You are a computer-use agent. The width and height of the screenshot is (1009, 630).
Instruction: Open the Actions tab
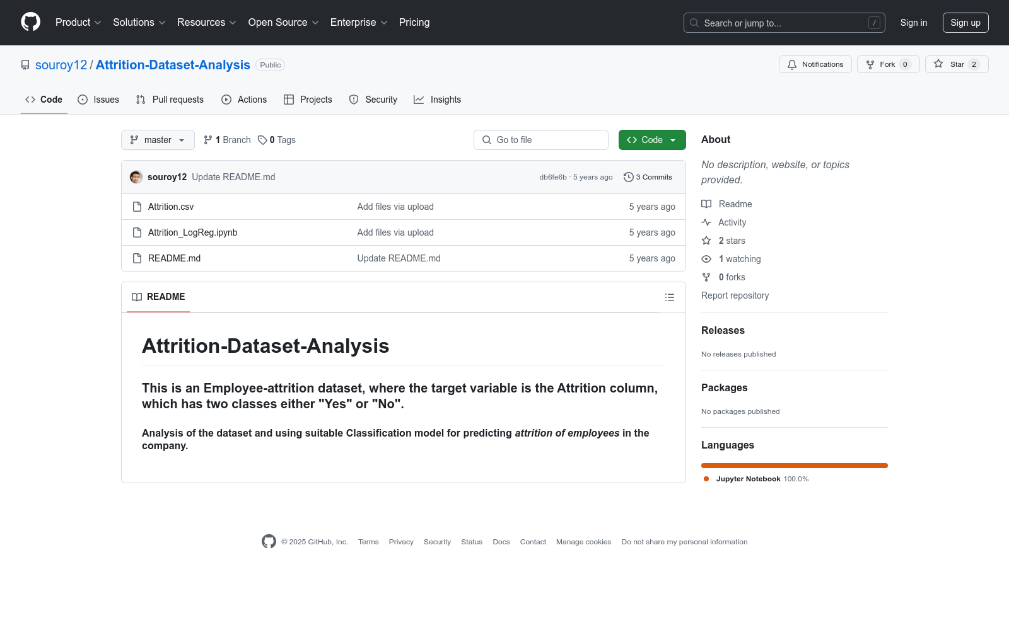click(x=244, y=100)
